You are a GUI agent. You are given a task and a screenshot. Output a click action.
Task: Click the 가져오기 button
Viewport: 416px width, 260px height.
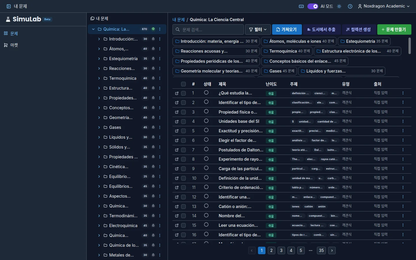click(287, 29)
